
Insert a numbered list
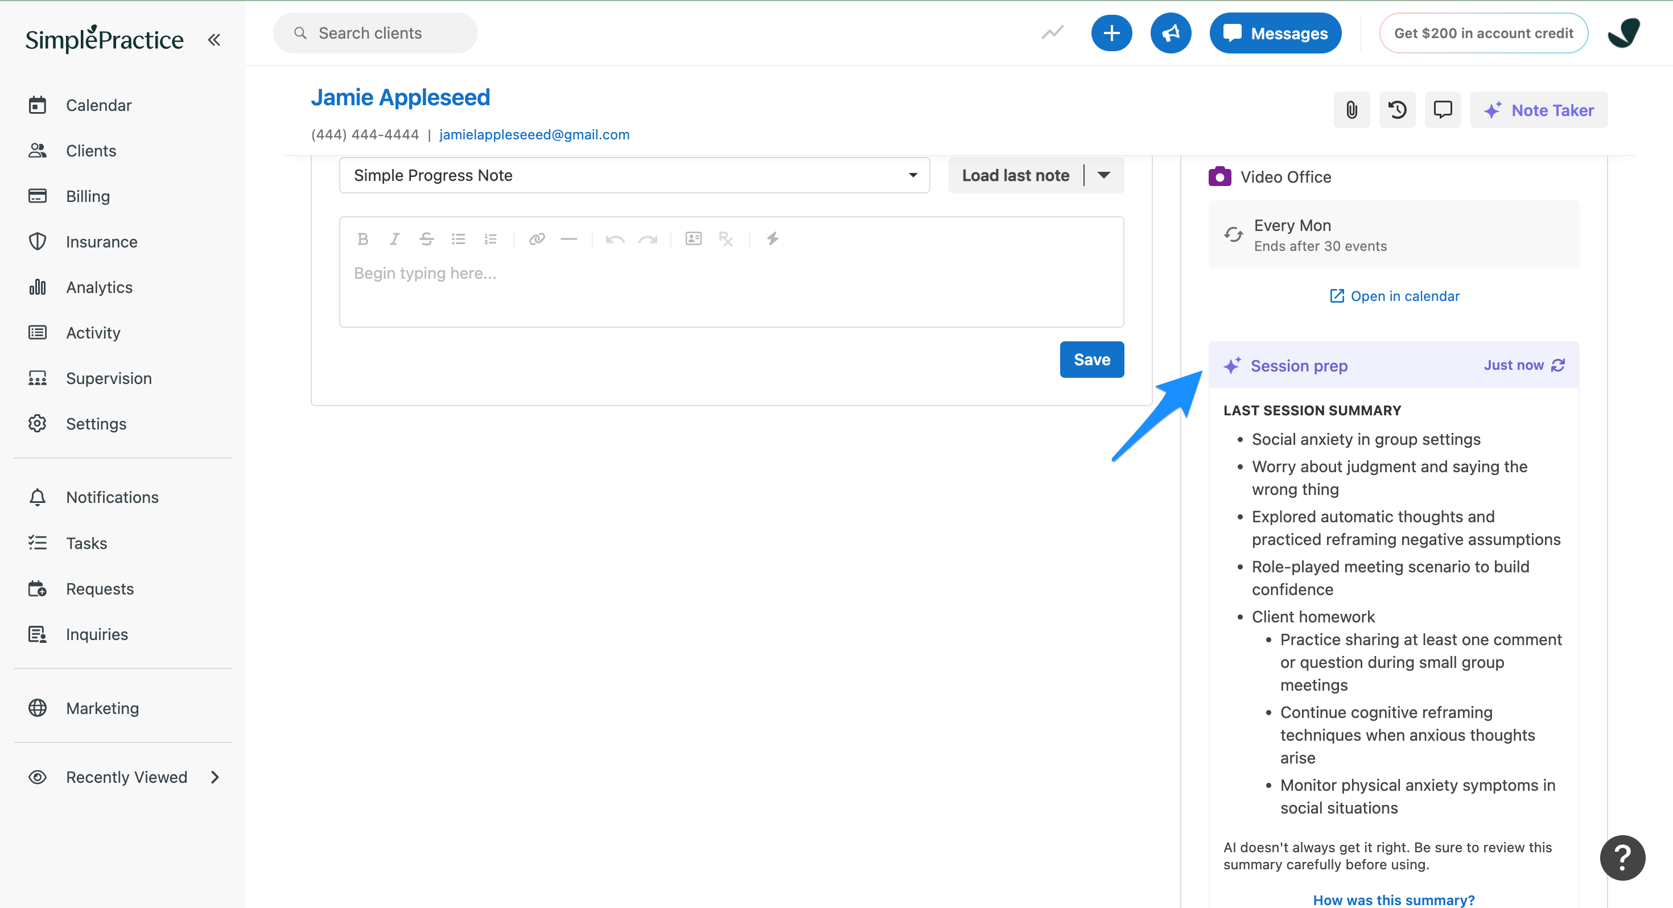coord(491,239)
